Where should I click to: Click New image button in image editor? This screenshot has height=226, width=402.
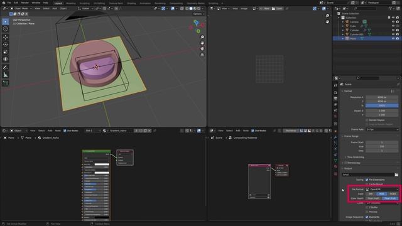(264, 8)
